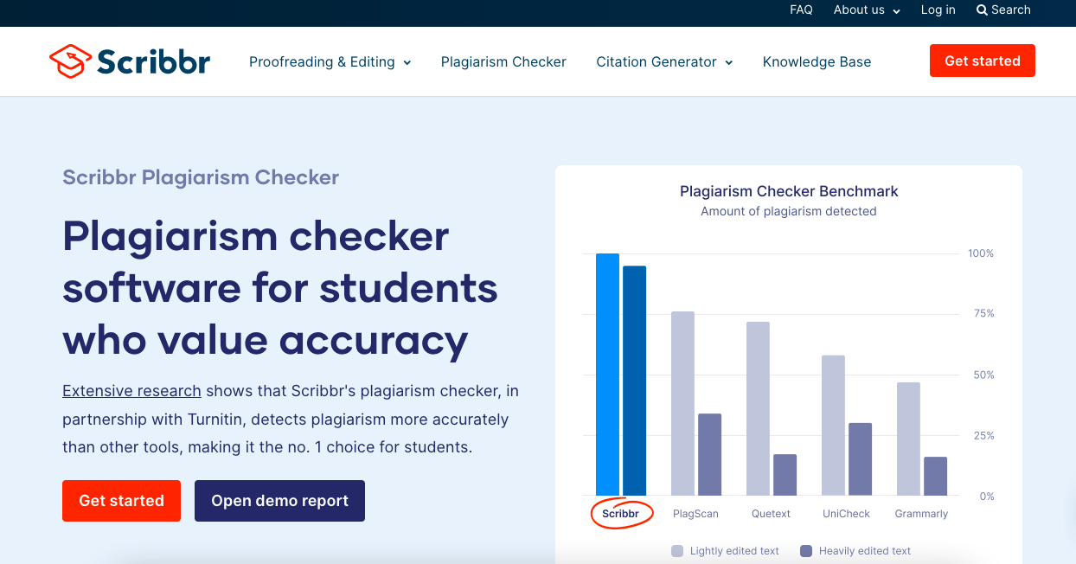Click the circled Scribbr axis label
Screen dimensions: 1076x564
click(621, 514)
